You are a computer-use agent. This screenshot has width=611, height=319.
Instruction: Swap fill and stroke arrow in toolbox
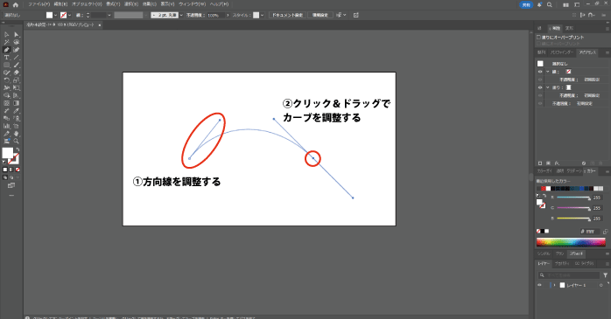(x=18, y=149)
